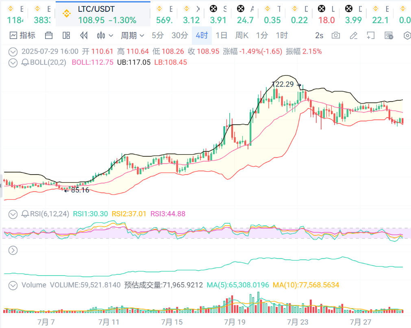
Task: Click the add-window icon beside the pencil
Action: pos(371,35)
